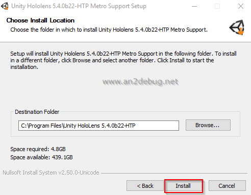The width and height of the screenshot is (251, 195).
Task: Click the Space required 4.8GB text
Action: [x=38, y=149]
